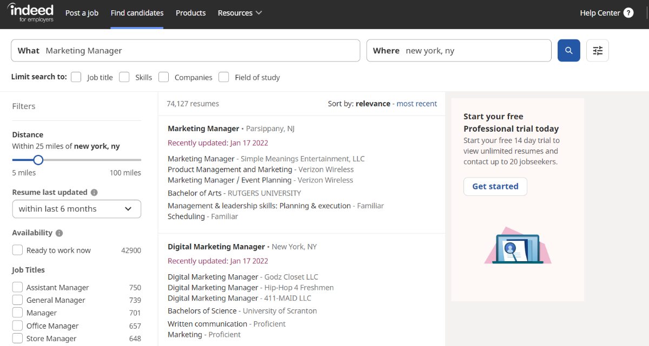
Task: Click the info icon beside Availability
Action: point(59,233)
